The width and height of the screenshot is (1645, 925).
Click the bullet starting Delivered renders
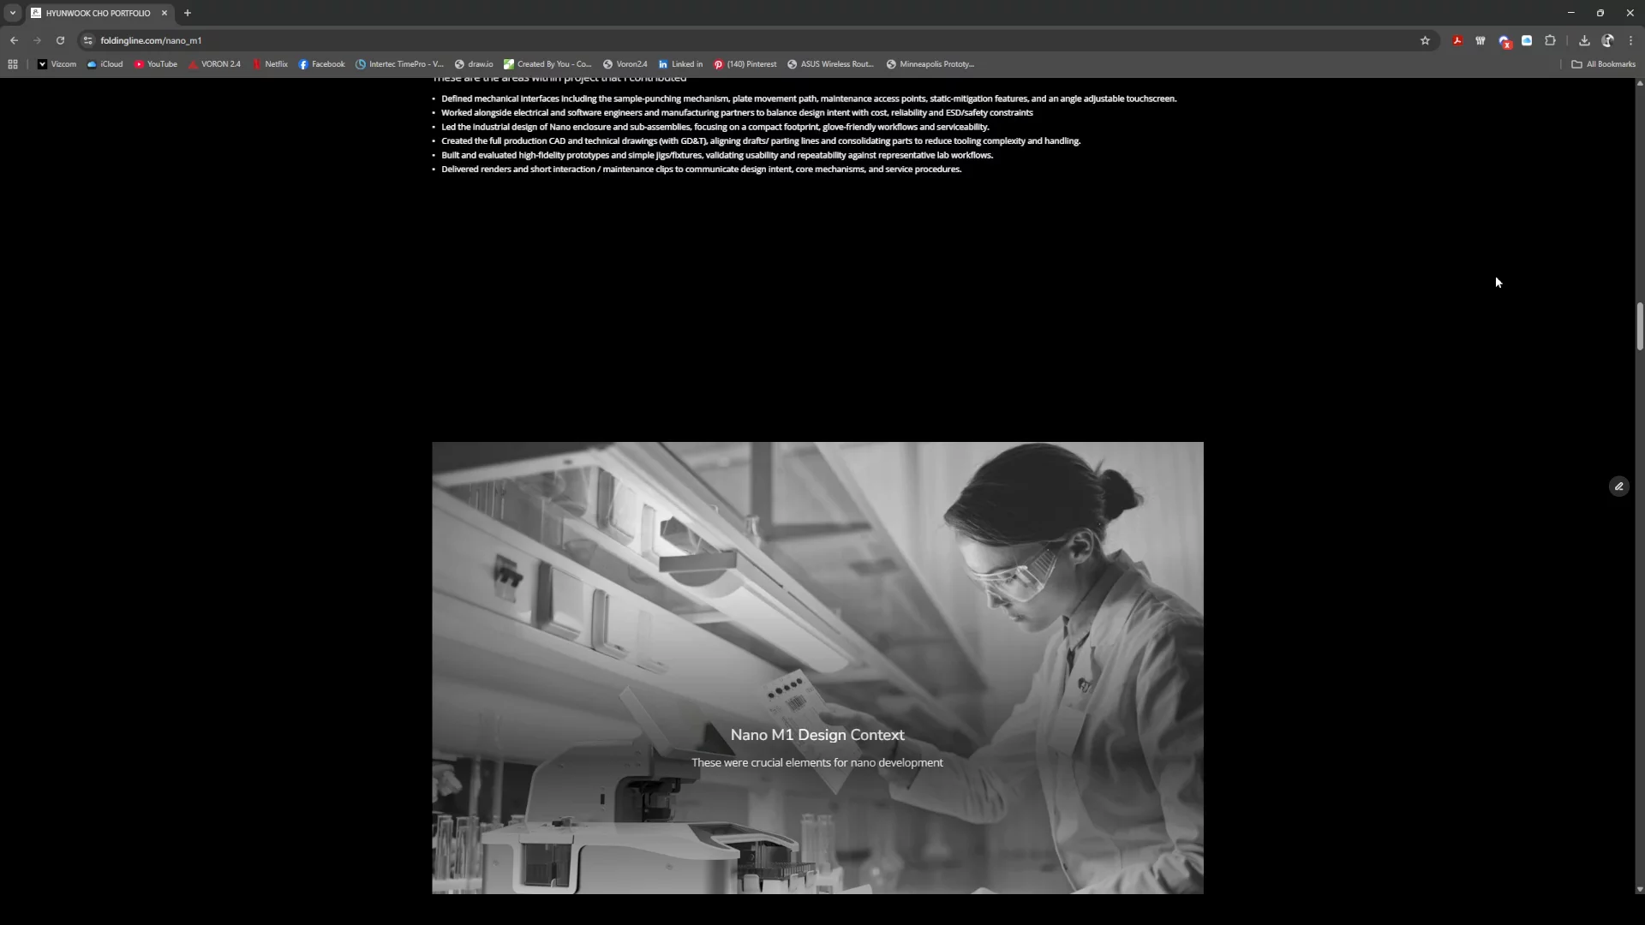coord(701,170)
